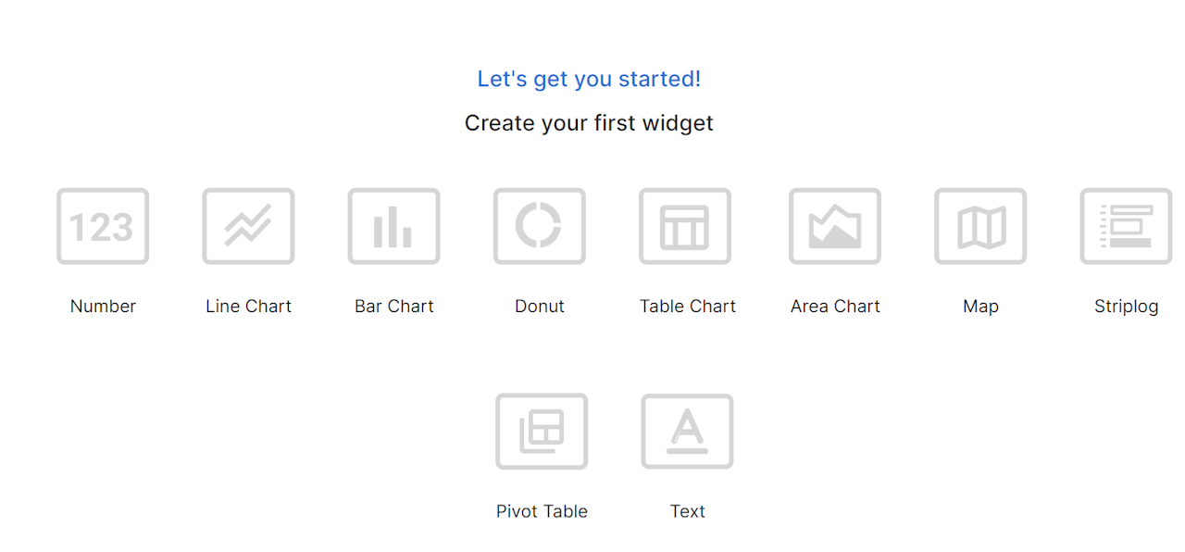
Task: Choose the "Pivot Table" text label
Action: [x=542, y=511]
